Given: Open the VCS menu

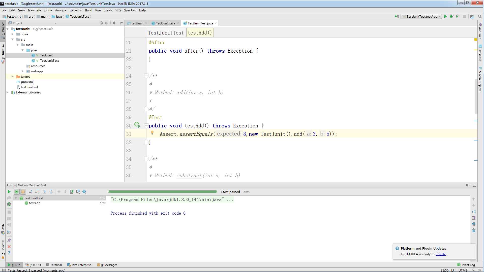Looking at the screenshot, I should click(x=118, y=10).
